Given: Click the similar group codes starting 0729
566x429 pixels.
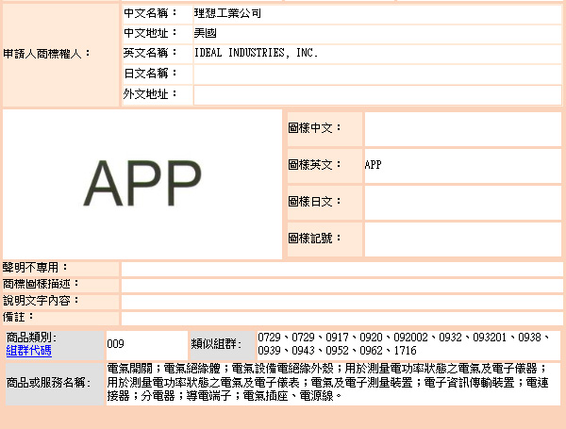Looking at the screenshot, I should 404,344.
